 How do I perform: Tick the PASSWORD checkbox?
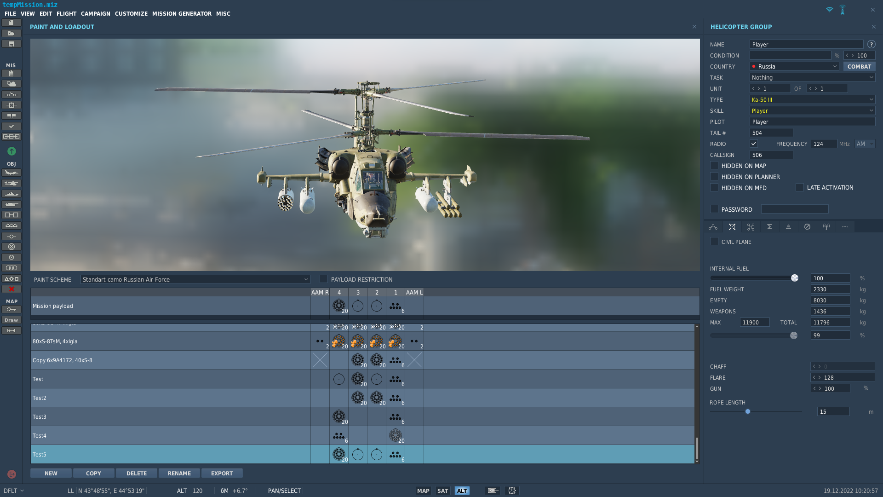point(714,209)
